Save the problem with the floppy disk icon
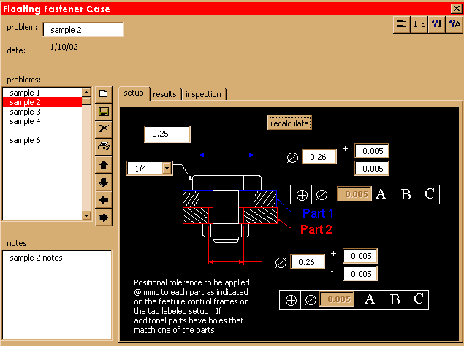This screenshot has height=346, width=464. pyautogui.click(x=104, y=112)
